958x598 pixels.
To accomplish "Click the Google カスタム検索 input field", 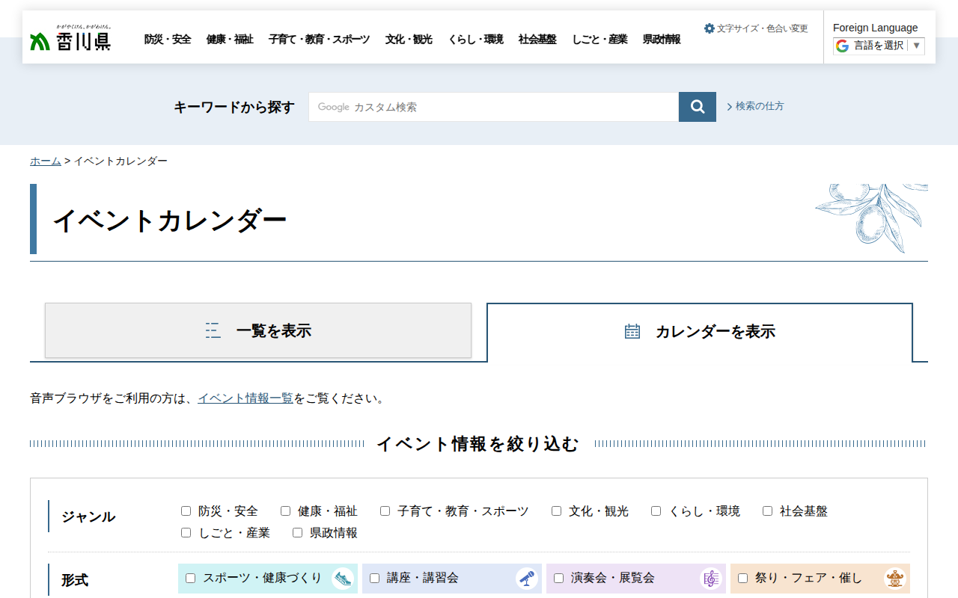I will coord(494,107).
